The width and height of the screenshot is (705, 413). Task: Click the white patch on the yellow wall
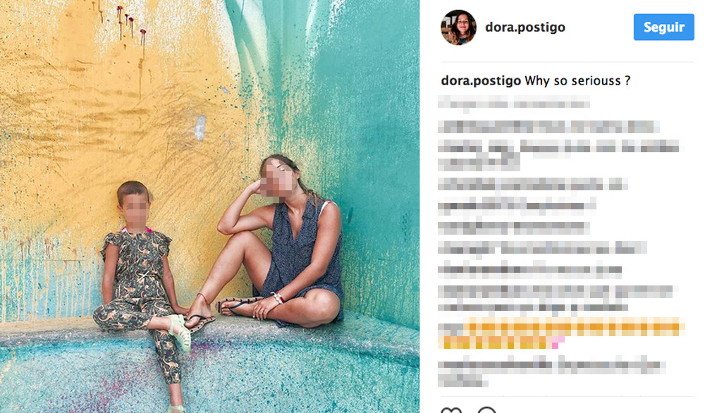coord(200,128)
